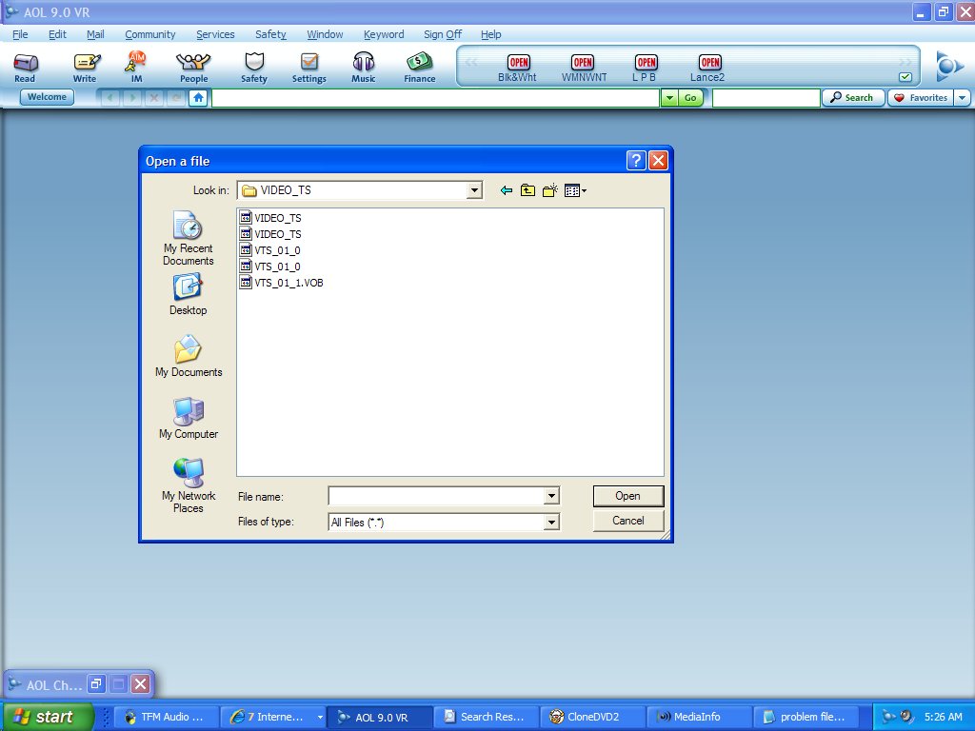Image resolution: width=975 pixels, height=731 pixels.
Task: Open the WMNWNT shortcut
Action: pyautogui.click(x=584, y=69)
